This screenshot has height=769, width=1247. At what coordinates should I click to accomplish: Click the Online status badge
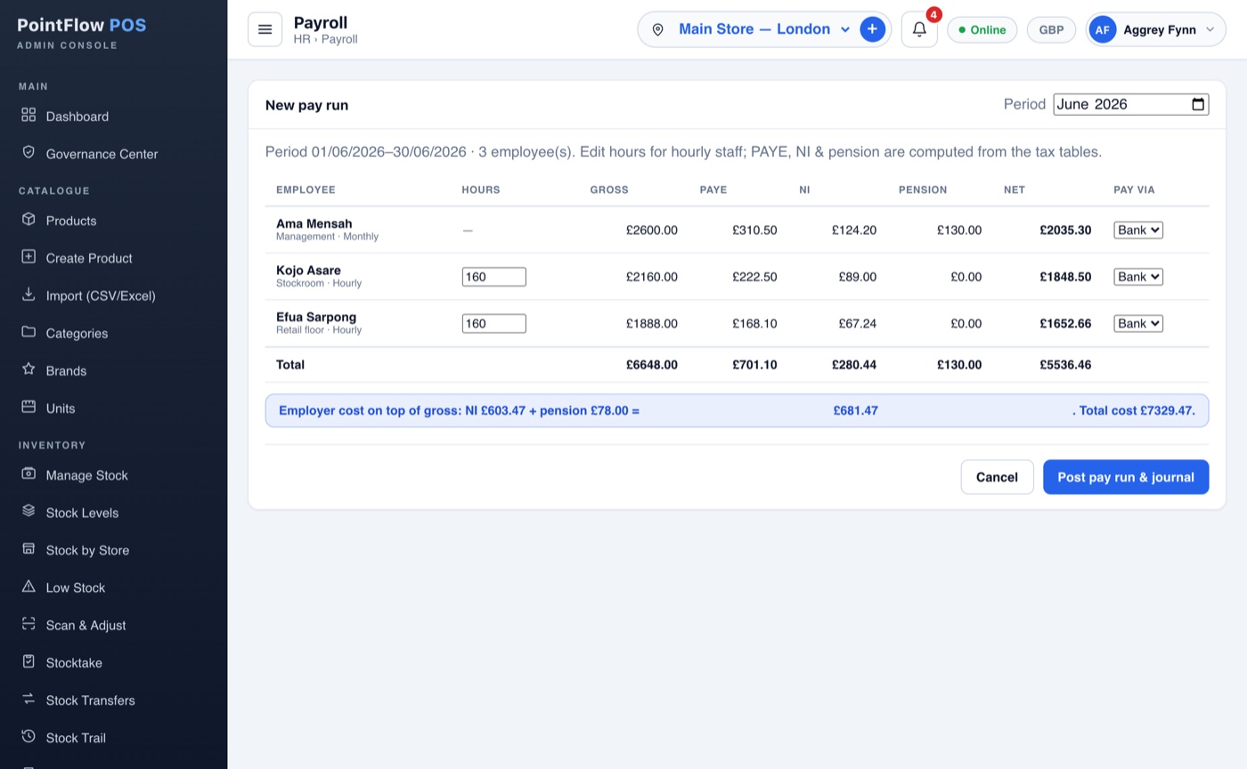point(982,29)
